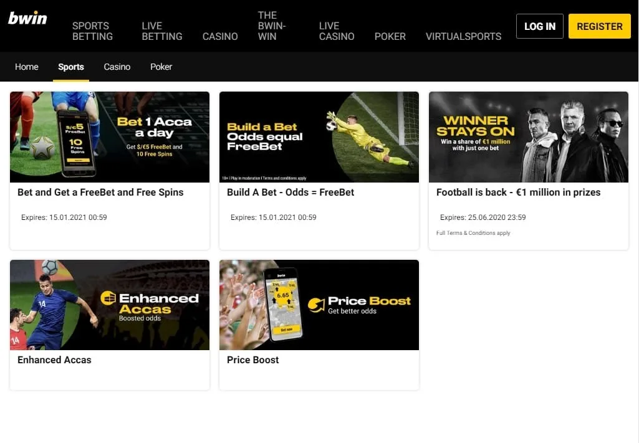The width and height of the screenshot is (639, 443).
Task: Click phone mockup in Bet 1 Acca banner
Action: (x=76, y=143)
